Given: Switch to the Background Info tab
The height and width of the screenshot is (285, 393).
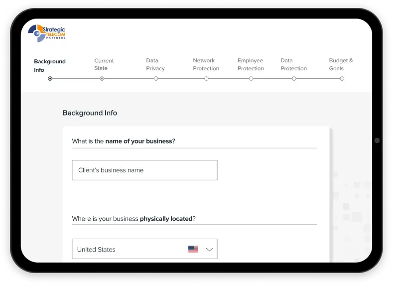Looking at the screenshot, I should pyautogui.click(x=49, y=65).
